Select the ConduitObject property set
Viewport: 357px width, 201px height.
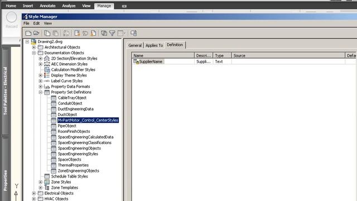(x=70, y=103)
